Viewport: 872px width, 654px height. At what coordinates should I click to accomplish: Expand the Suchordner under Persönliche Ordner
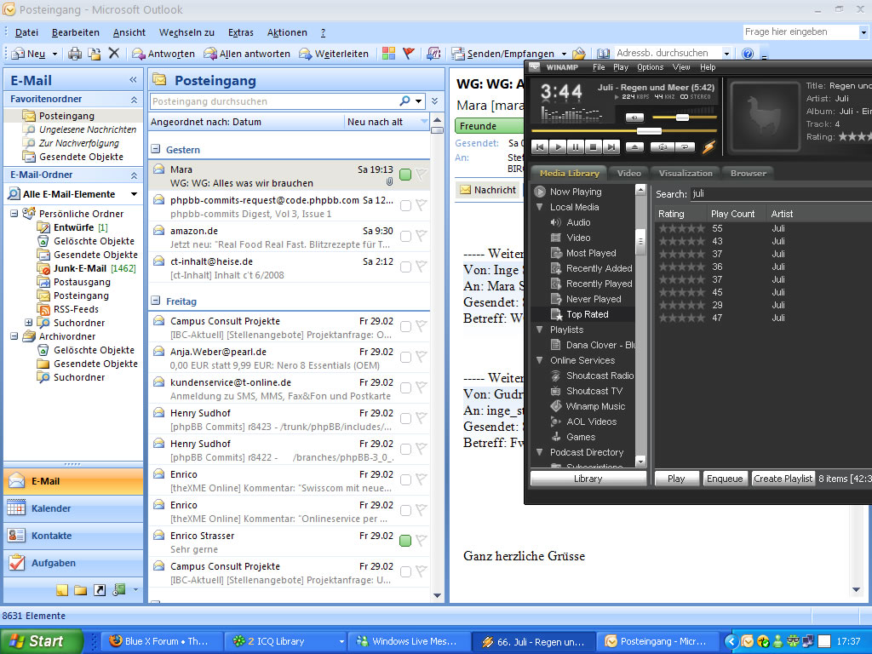pos(29,323)
